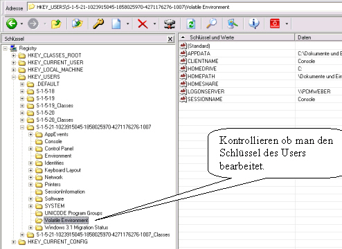Select the SYSTEM key under user SID
342x249 pixels.
click(55, 206)
